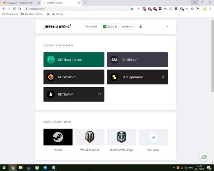Image resolution: width=214 pixels, height=171 pixels.
Task: Click the BWIN round logo icon
Action: [x=51, y=94]
